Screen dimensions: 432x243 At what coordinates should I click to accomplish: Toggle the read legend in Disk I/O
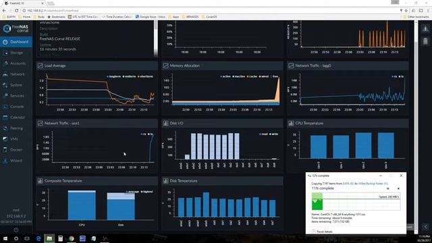263,134
